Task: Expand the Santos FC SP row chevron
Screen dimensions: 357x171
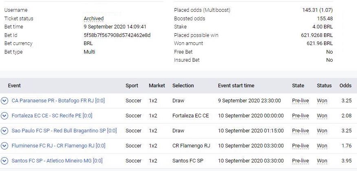Action: pyautogui.click(x=4, y=161)
